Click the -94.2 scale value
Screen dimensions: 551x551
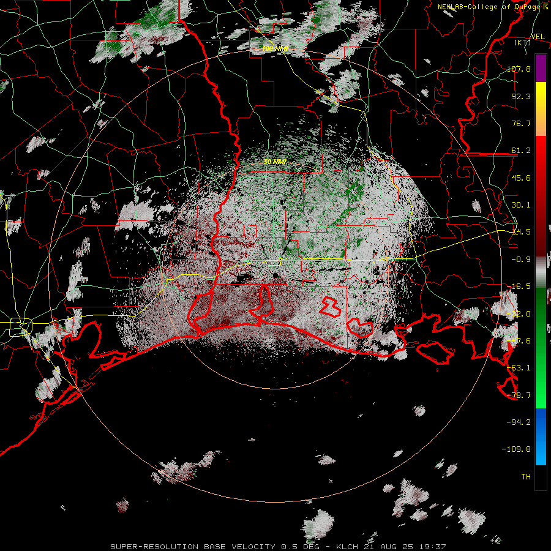point(519,422)
